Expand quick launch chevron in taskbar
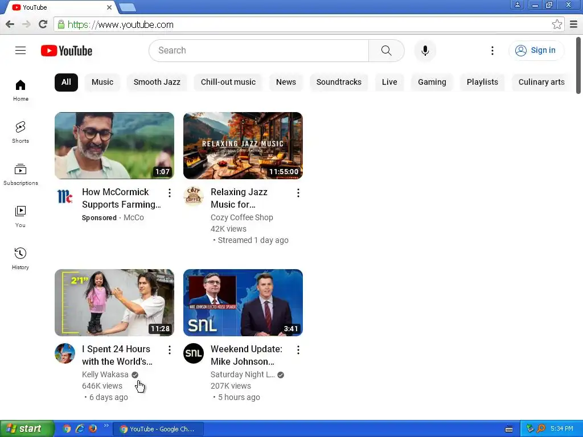Screen dimensions: 583x437 pos(106,426)
